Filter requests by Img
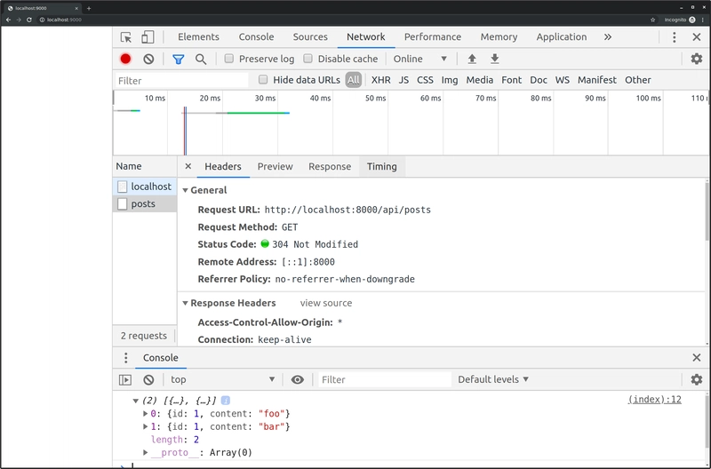The height and width of the screenshot is (469, 711). [450, 80]
